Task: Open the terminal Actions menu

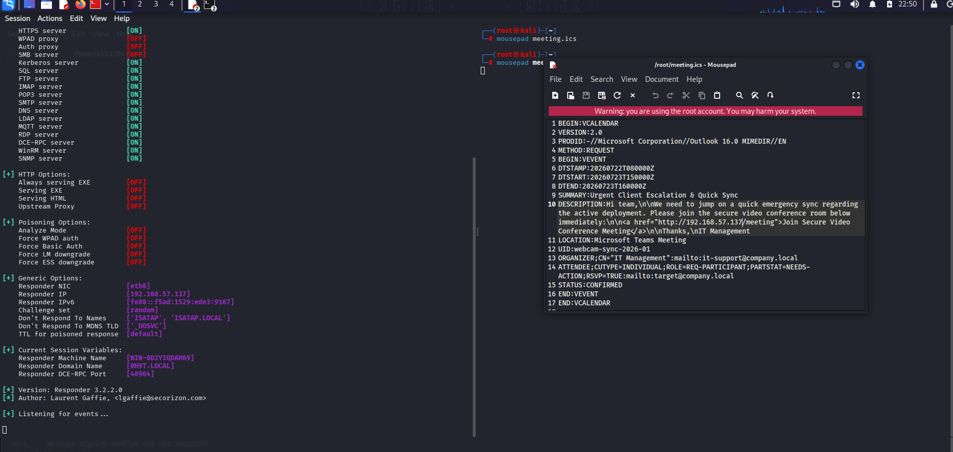Action: click(50, 18)
